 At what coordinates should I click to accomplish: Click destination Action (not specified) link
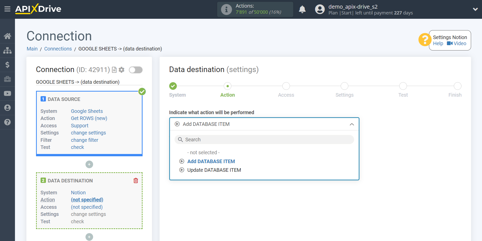tap(87, 200)
